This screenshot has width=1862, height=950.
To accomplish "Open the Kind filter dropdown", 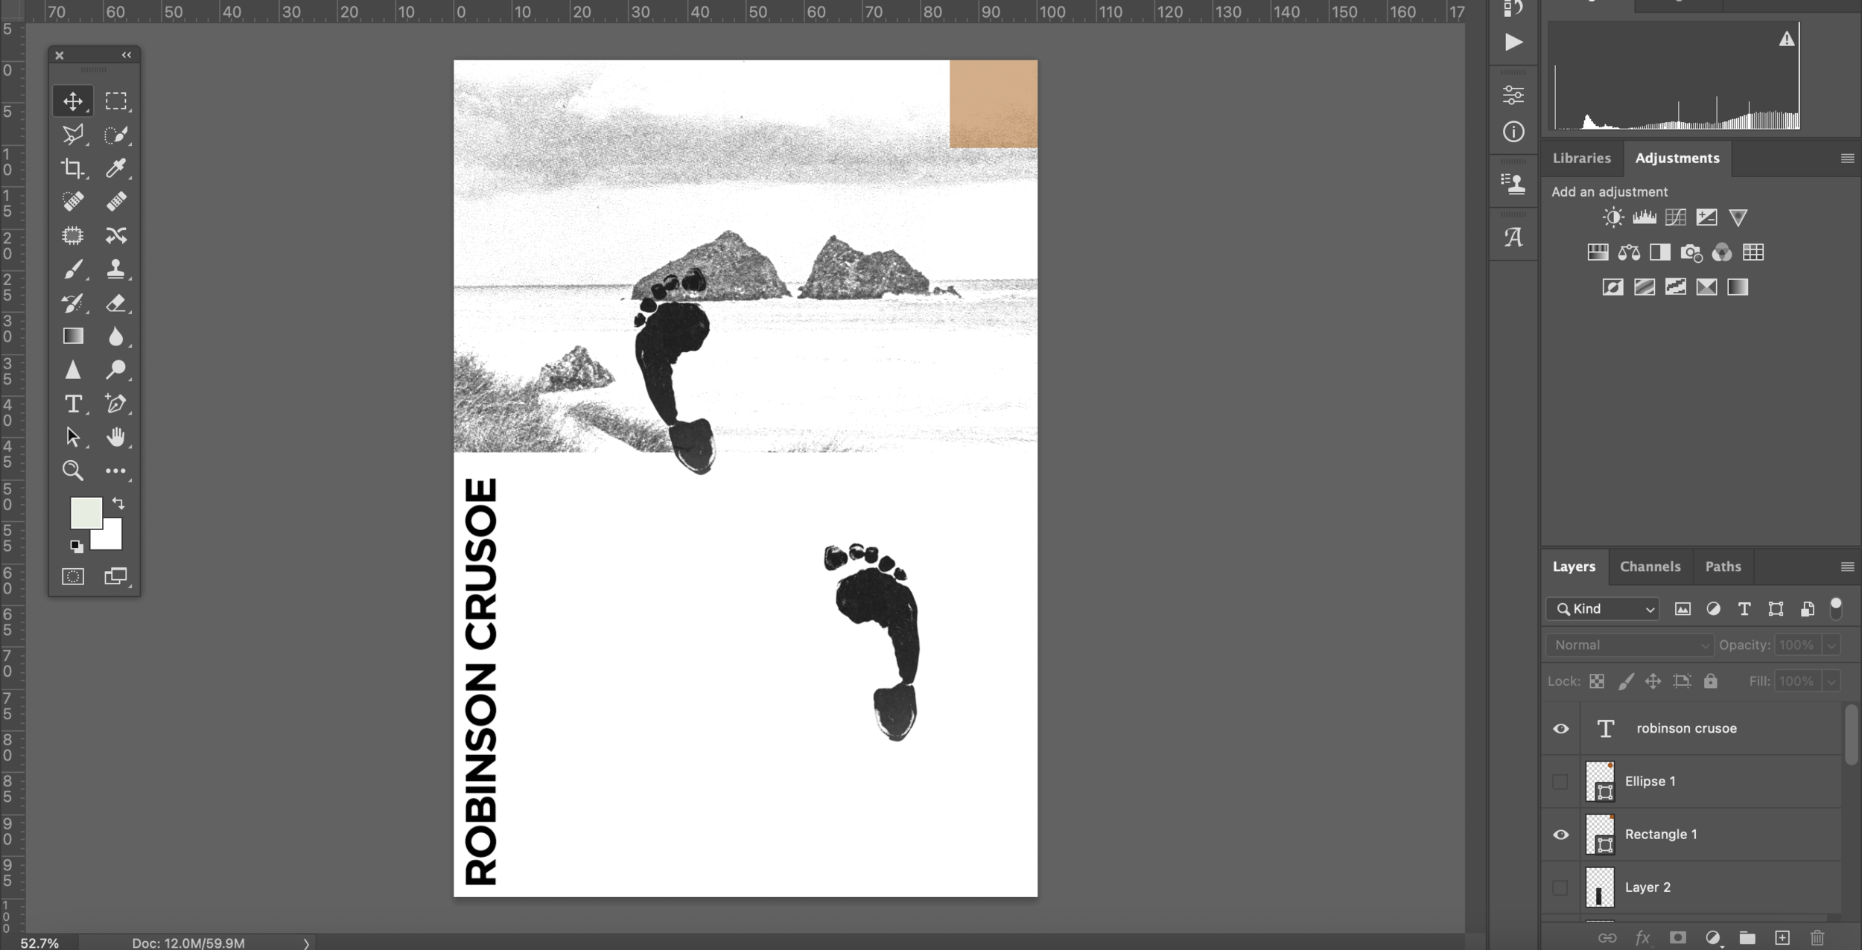I will pos(1603,609).
